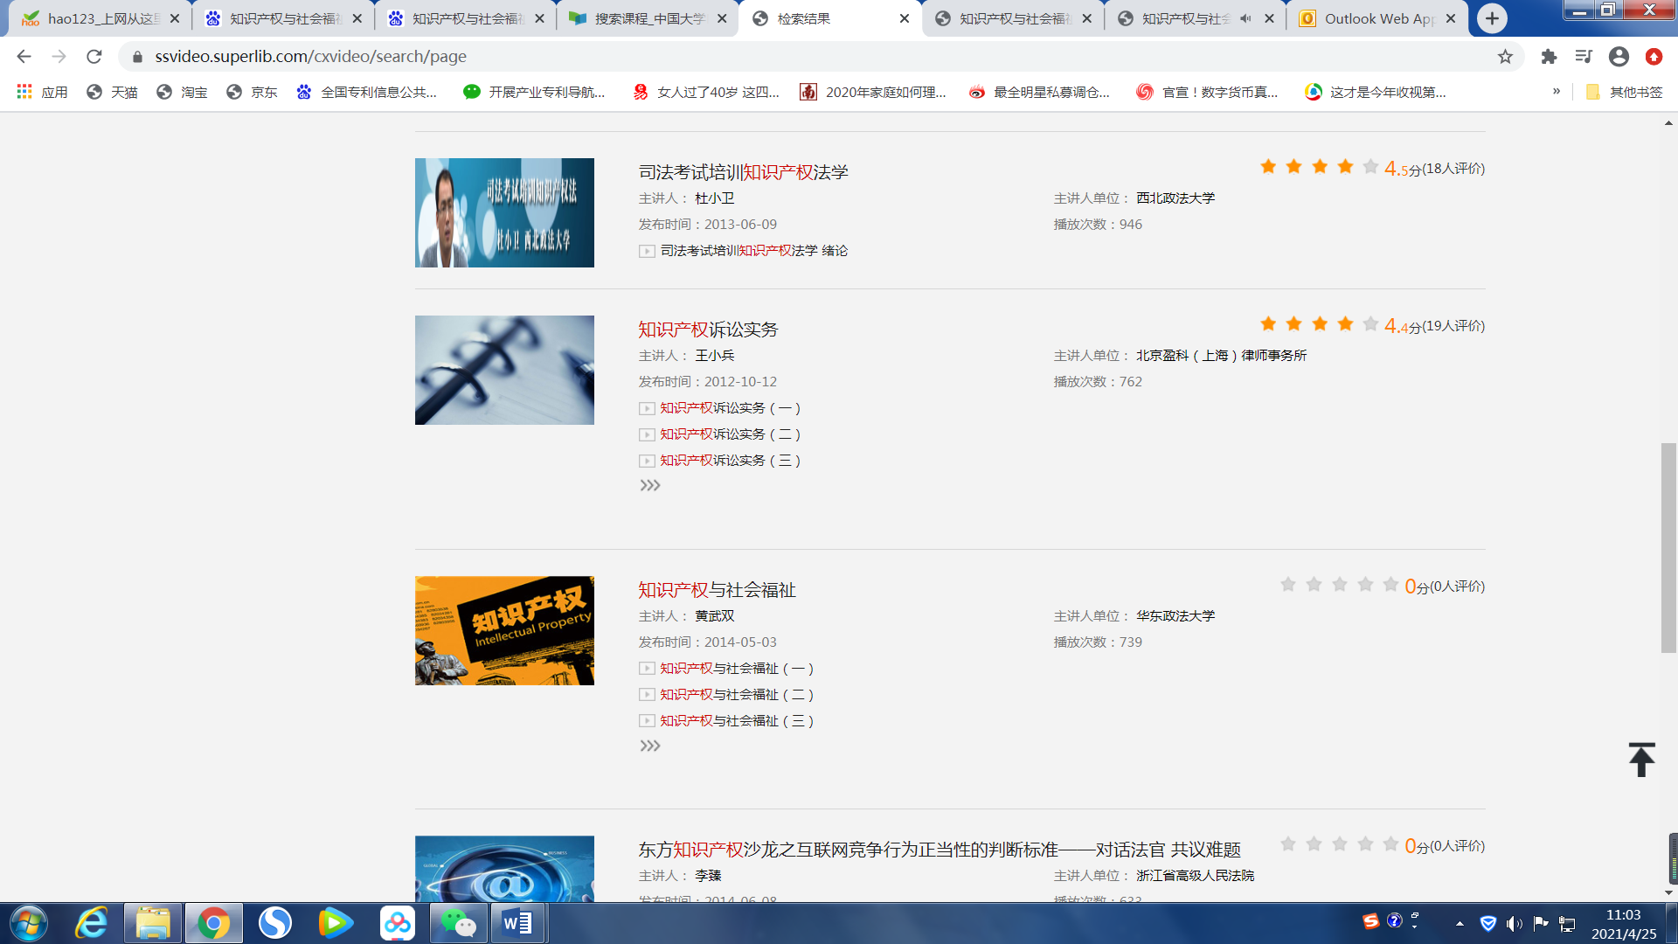Click the page vertical scrollbar thumb
Image resolution: width=1678 pixels, height=944 pixels.
[1668, 548]
